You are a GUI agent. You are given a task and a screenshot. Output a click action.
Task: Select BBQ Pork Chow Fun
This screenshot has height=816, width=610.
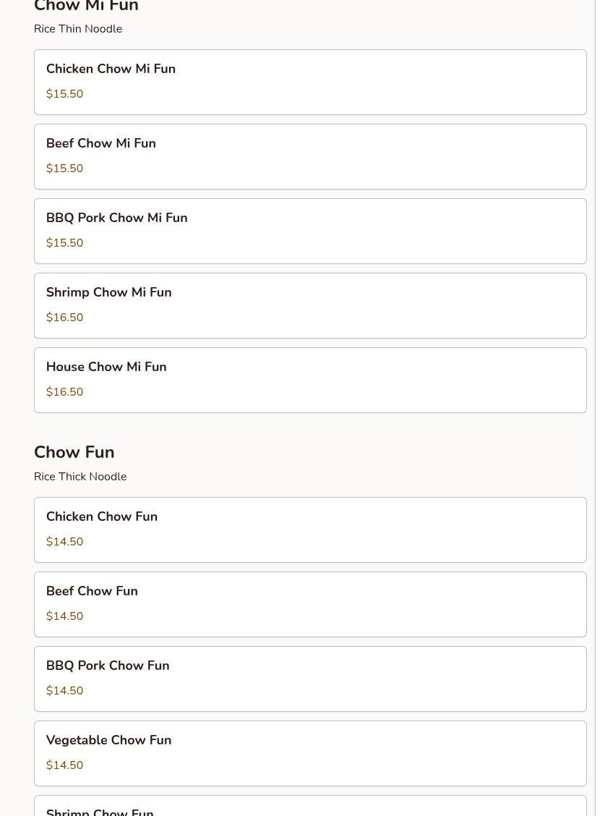(310, 679)
